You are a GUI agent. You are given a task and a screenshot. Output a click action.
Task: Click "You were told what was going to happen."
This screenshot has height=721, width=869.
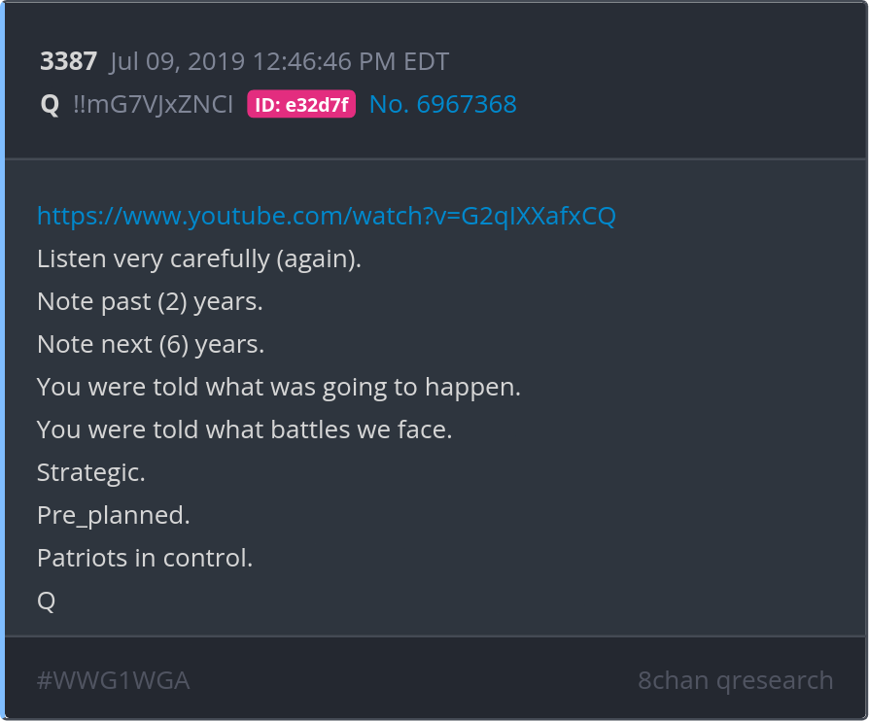279,387
